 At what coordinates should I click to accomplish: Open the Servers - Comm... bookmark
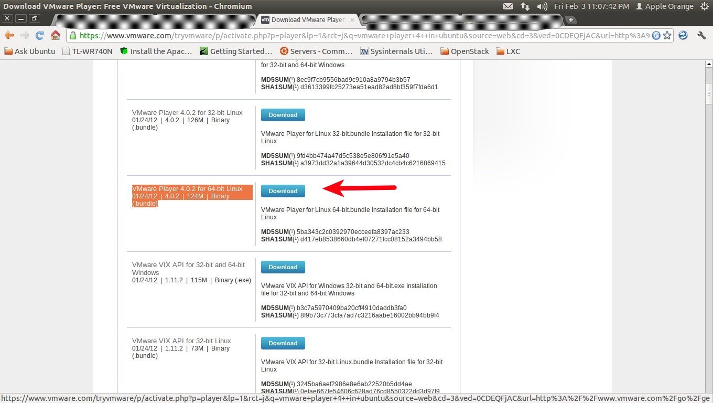pos(316,51)
